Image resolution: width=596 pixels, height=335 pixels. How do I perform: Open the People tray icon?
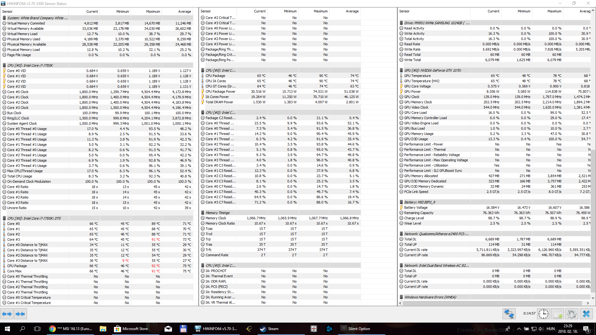tap(508, 329)
